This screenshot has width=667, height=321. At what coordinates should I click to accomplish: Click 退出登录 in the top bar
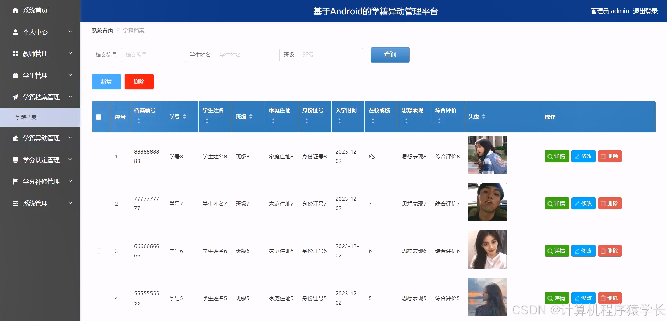(x=645, y=11)
